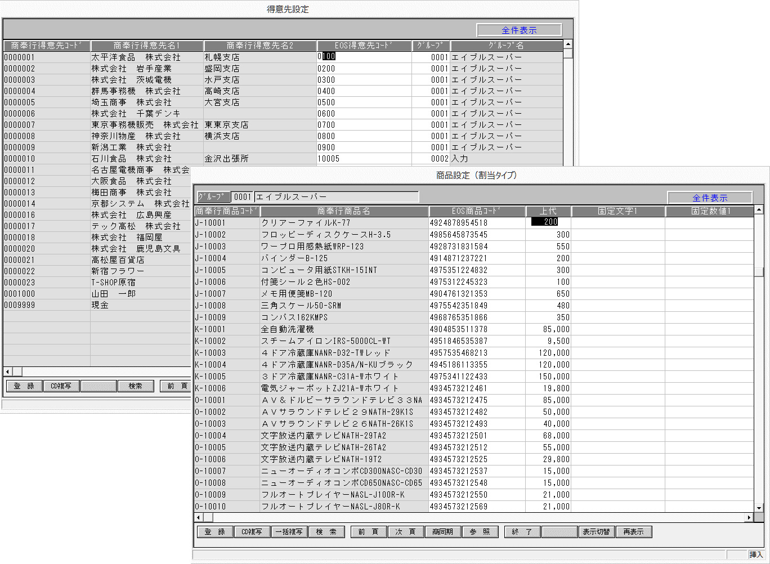Click 検索 in the 得意先設定 window
Viewport: 770px width, 564px height.
136,386
